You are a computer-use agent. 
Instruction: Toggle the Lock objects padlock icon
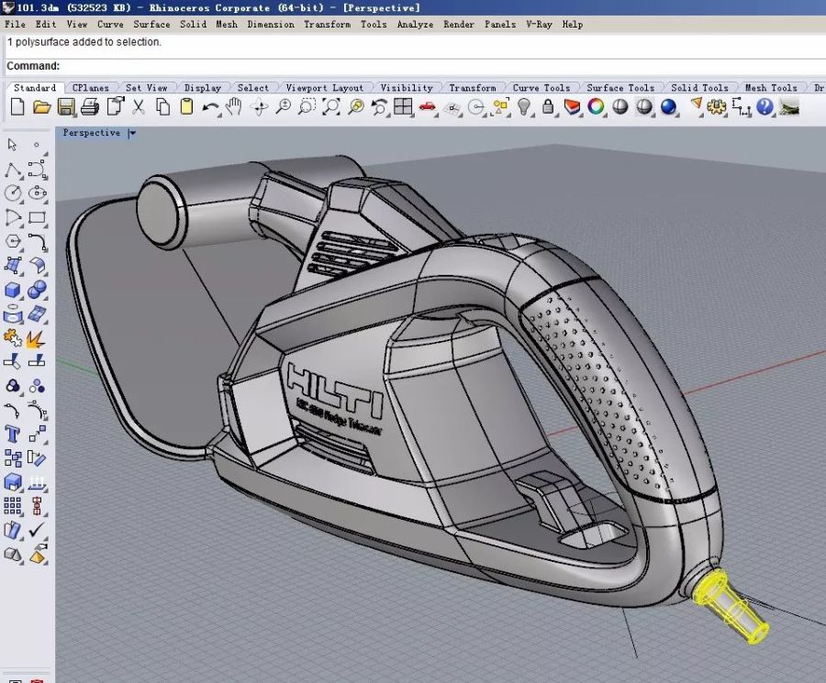(x=548, y=107)
